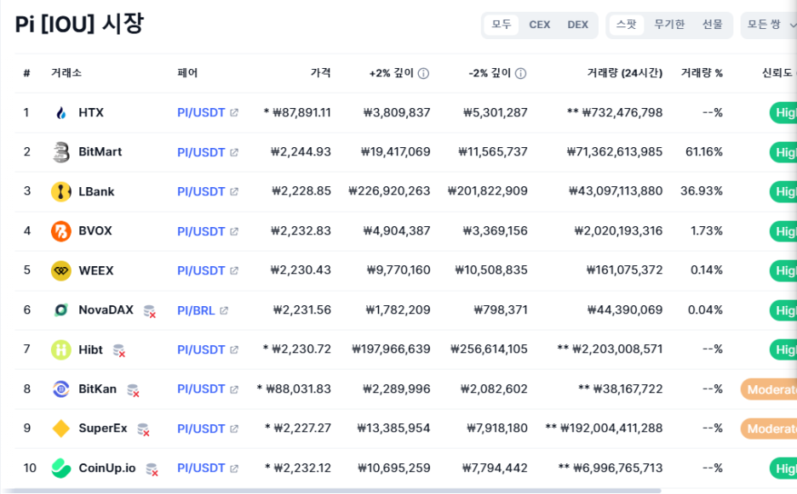This screenshot has height=494, width=797.
Task: Click the LBank exchange logo
Action: tap(61, 192)
